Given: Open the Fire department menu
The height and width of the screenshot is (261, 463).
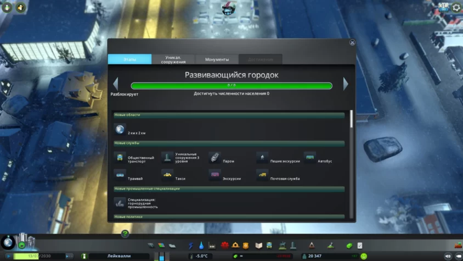Looking at the screenshot, I should pyautogui.click(x=235, y=245).
